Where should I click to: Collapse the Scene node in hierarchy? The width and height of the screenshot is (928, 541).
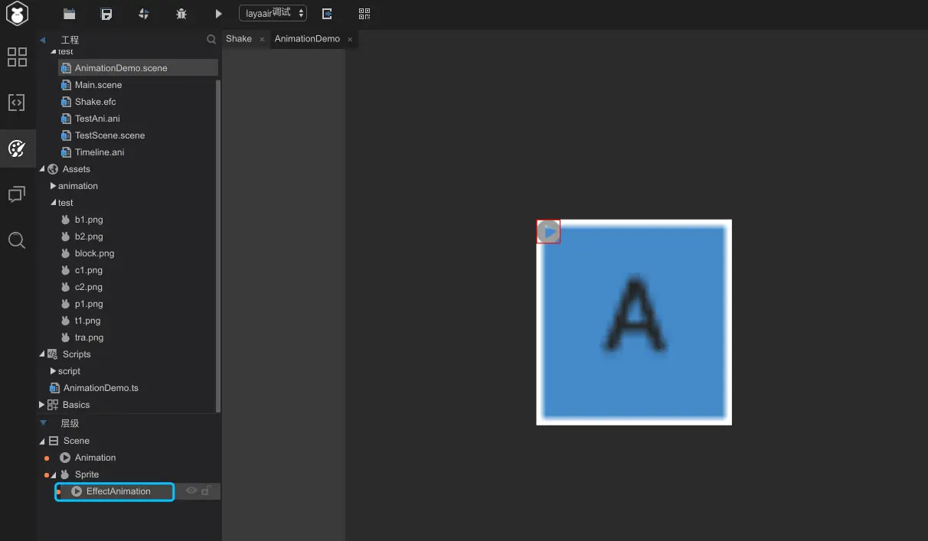click(42, 442)
